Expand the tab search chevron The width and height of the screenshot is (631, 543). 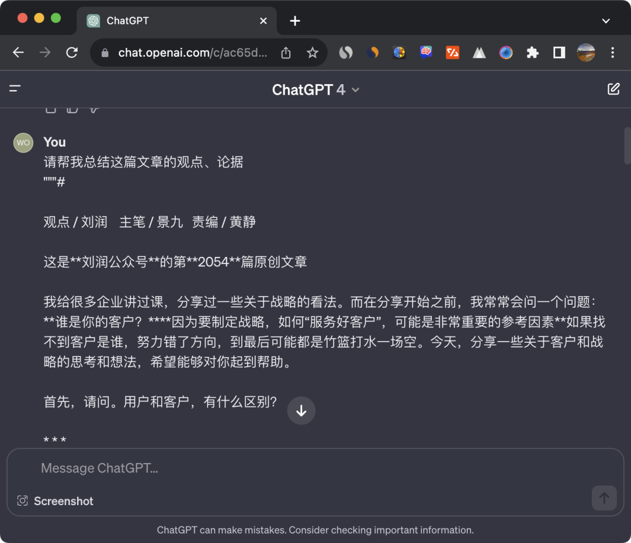point(606,21)
